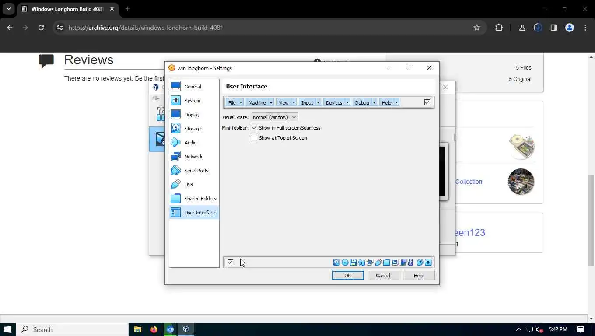Open General settings category

(x=194, y=87)
